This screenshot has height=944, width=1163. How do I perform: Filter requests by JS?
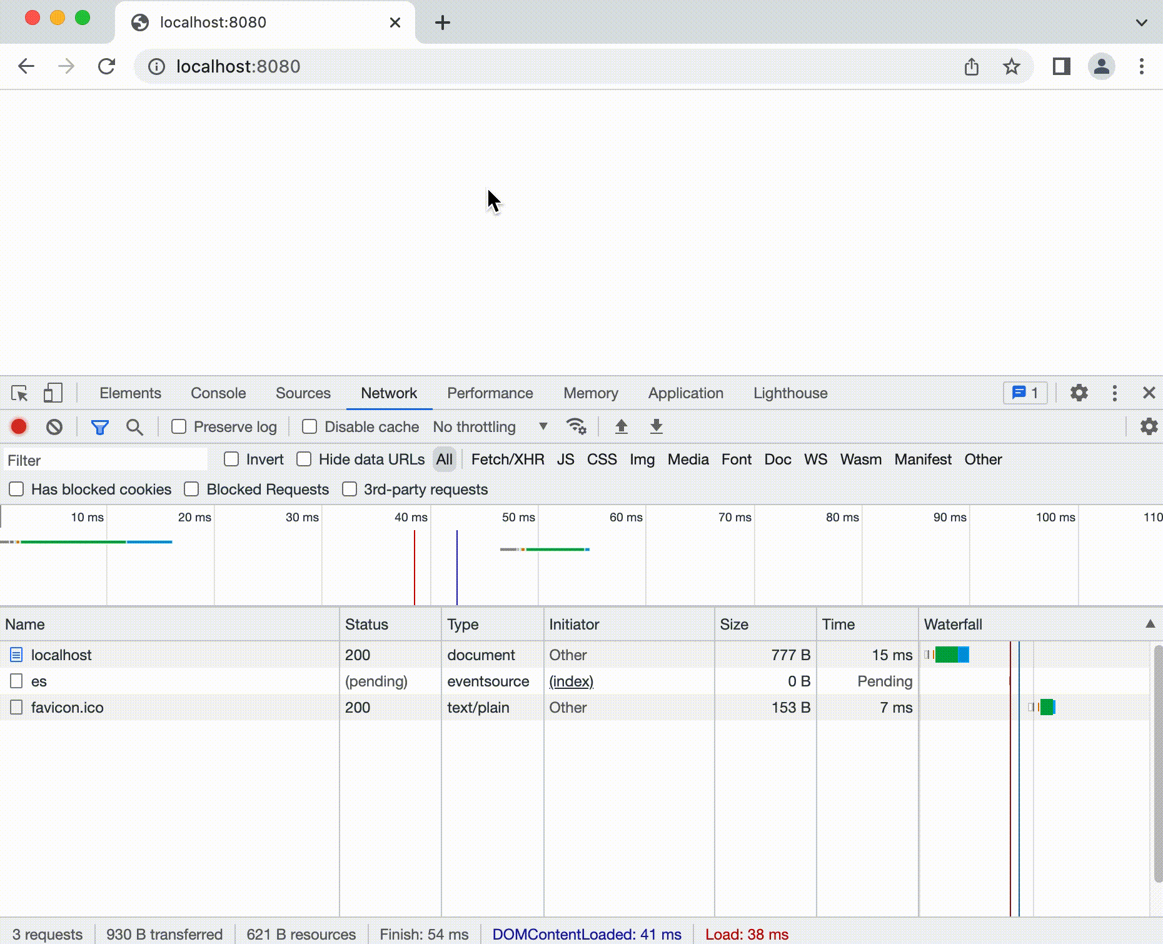click(565, 459)
